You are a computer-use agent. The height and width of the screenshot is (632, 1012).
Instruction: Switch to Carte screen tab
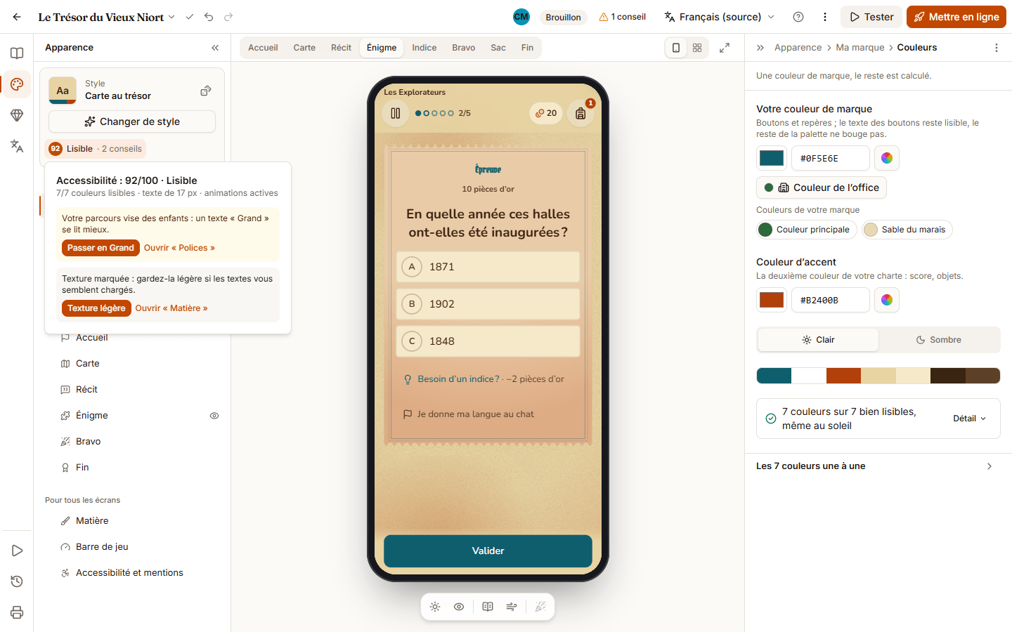(x=304, y=48)
